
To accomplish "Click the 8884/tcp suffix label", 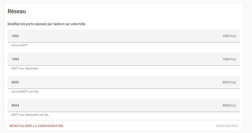I will tap(229, 105).
